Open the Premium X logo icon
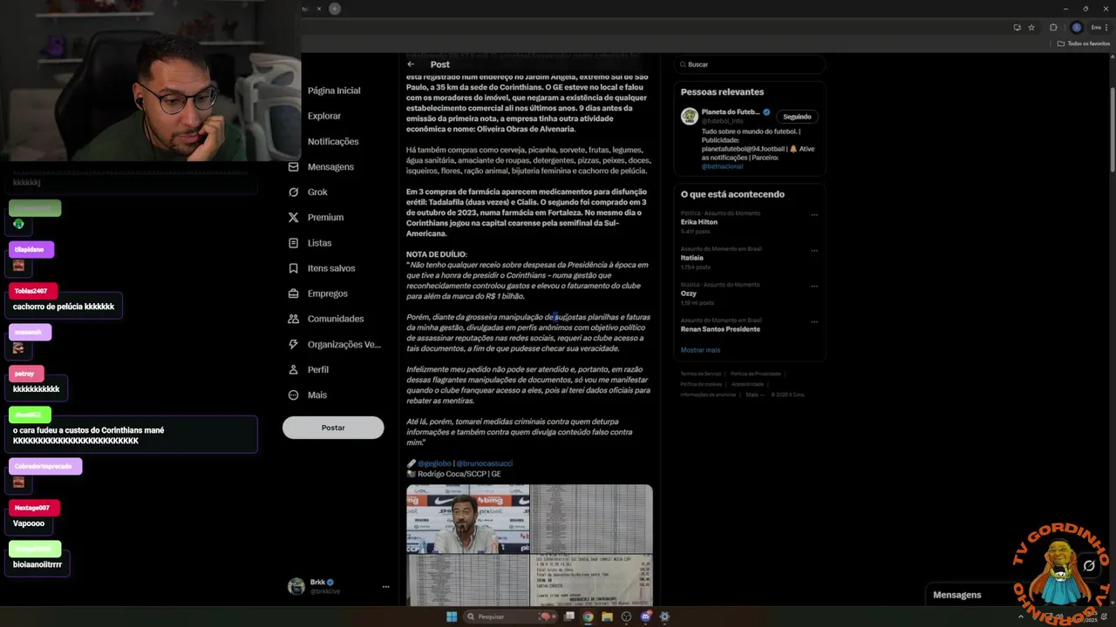1116x627 pixels. [x=293, y=217]
